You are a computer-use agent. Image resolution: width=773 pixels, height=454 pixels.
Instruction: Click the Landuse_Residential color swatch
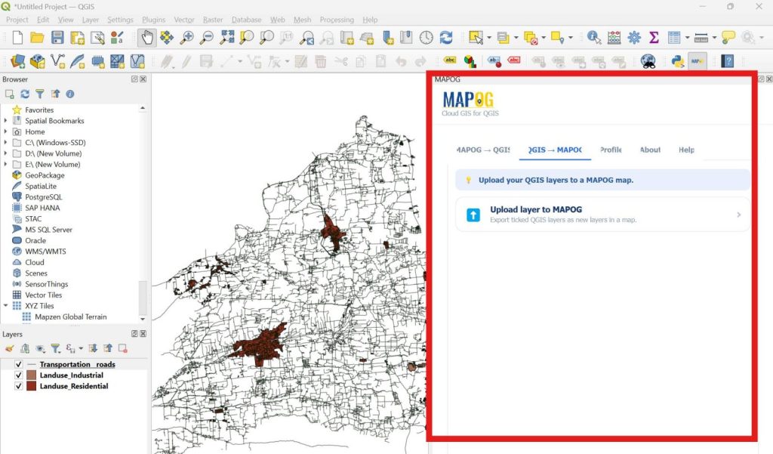tap(32, 386)
